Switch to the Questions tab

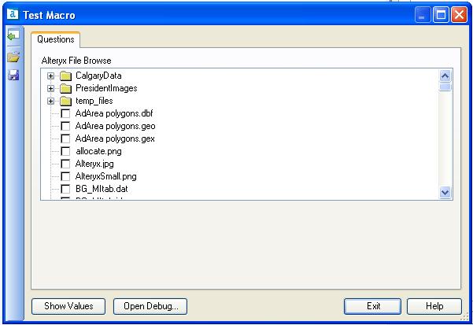pos(56,39)
